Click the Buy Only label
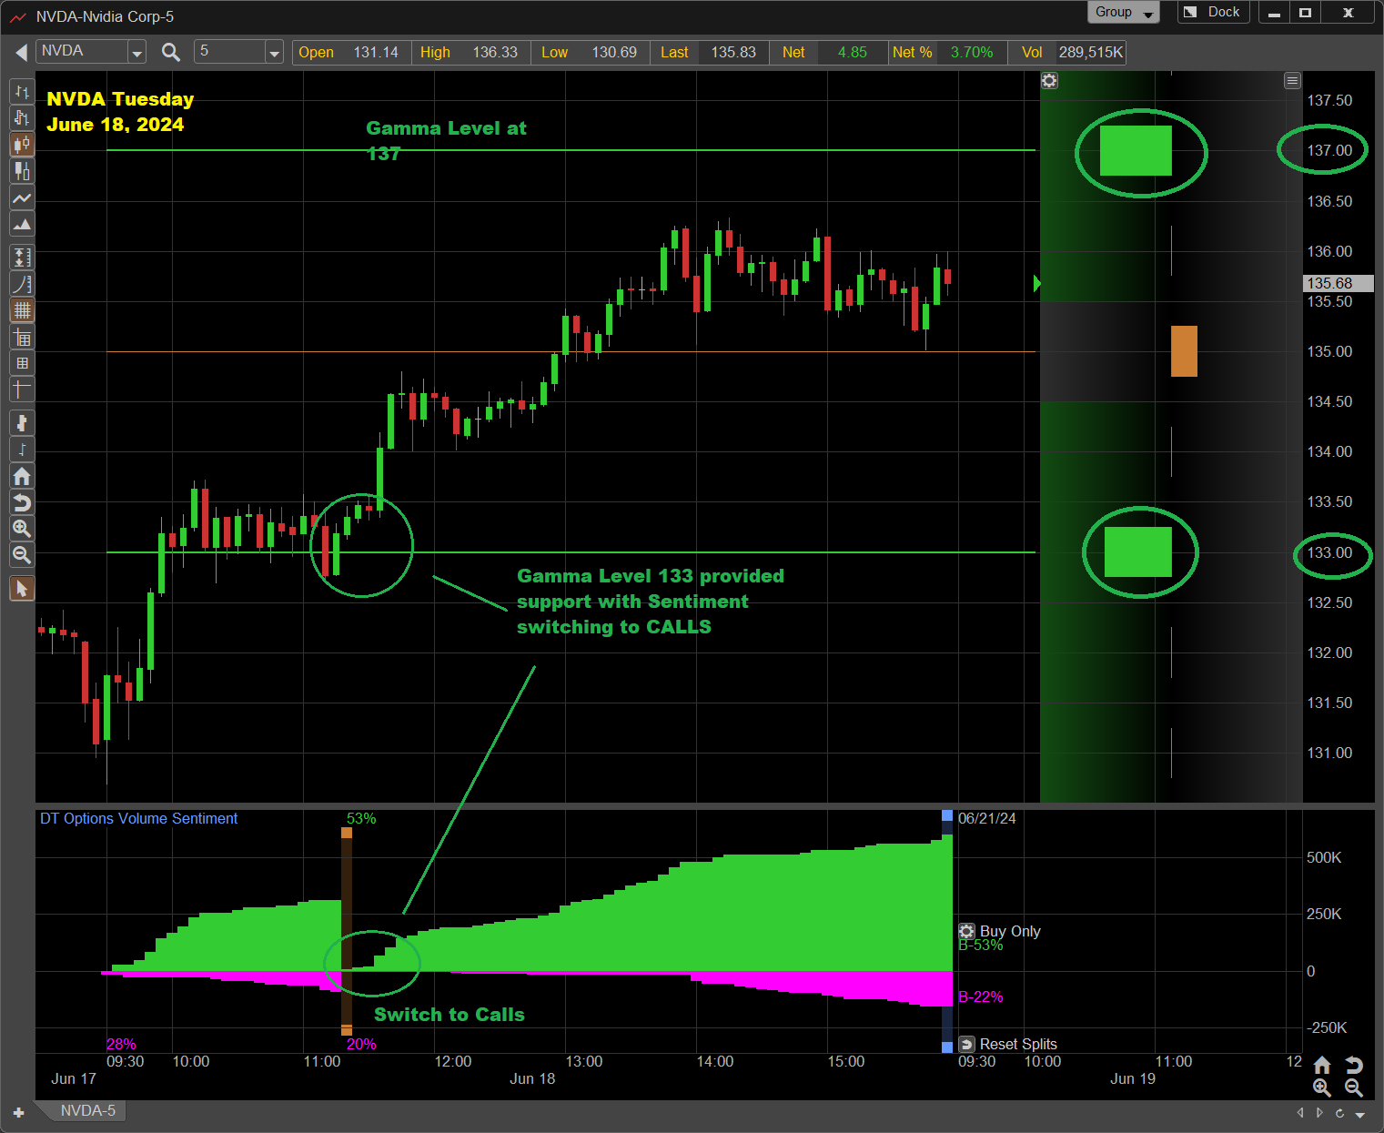This screenshot has width=1384, height=1133. [x=1010, y=931]
